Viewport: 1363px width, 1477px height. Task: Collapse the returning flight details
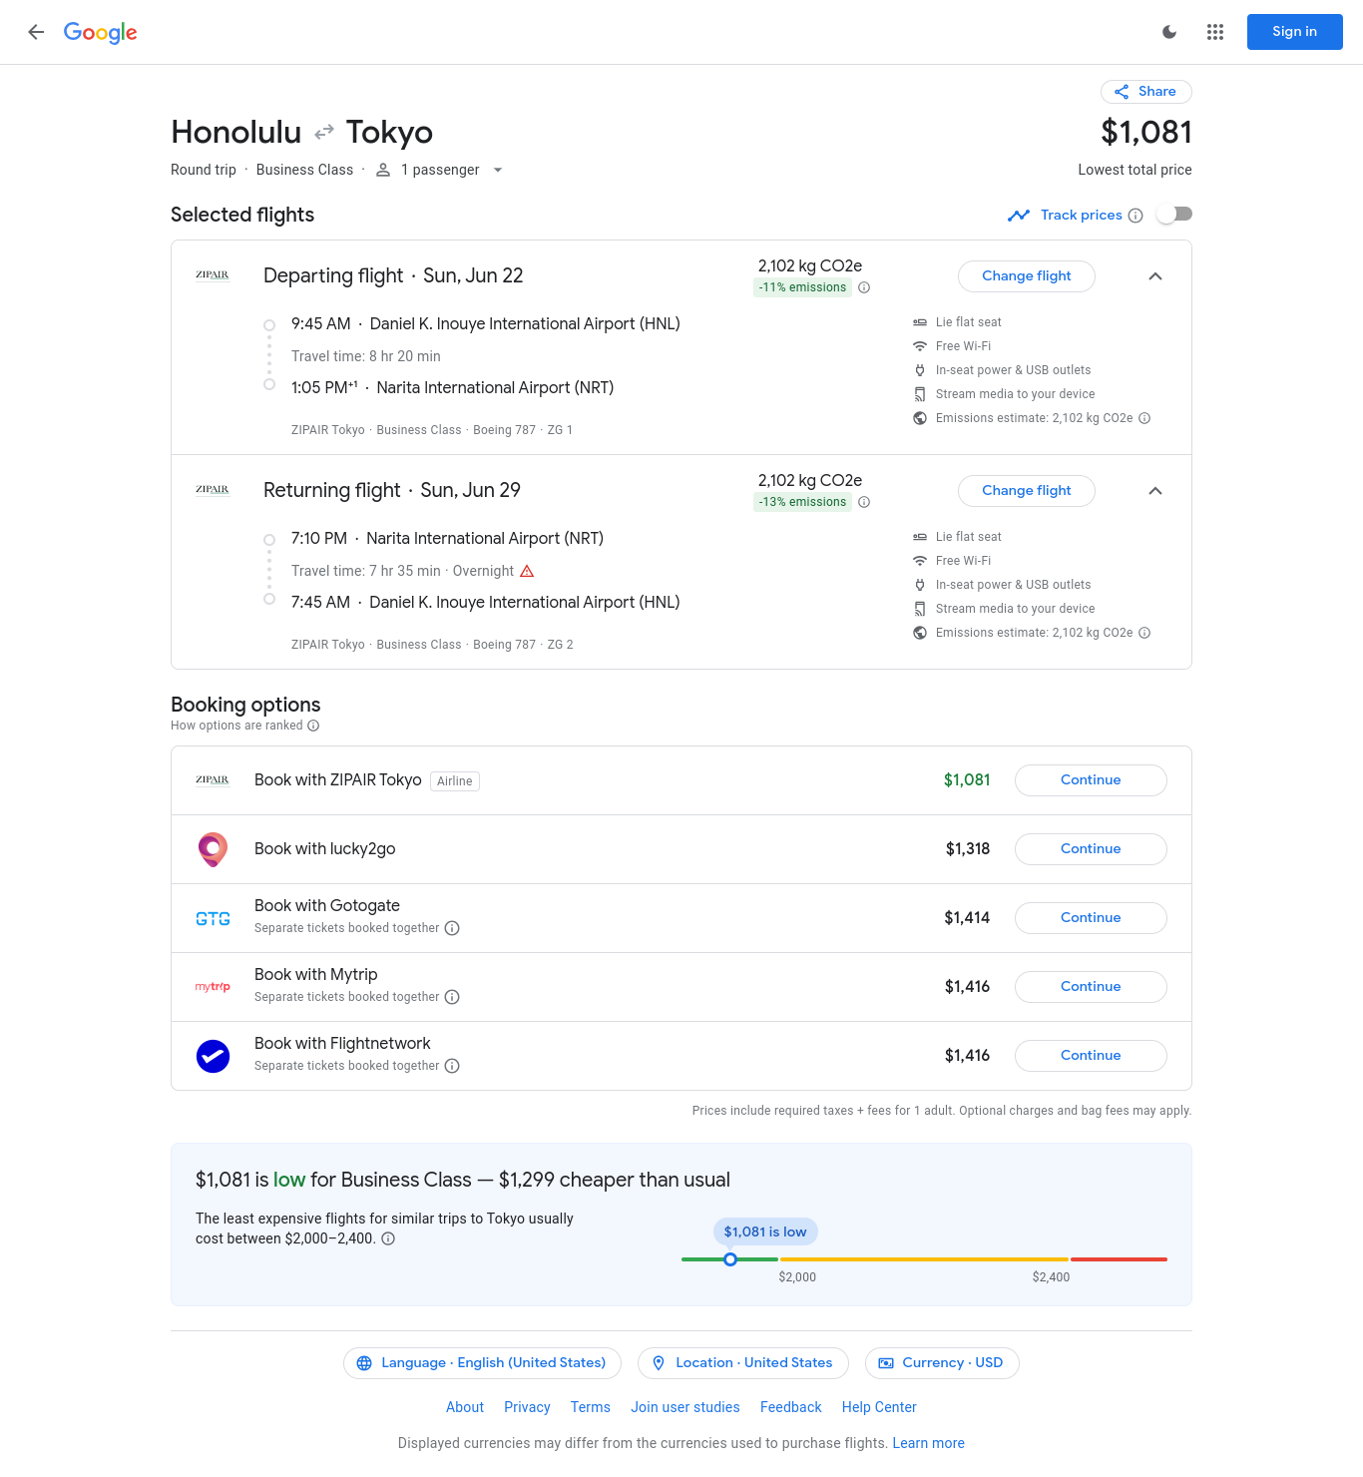[1154, 491]
